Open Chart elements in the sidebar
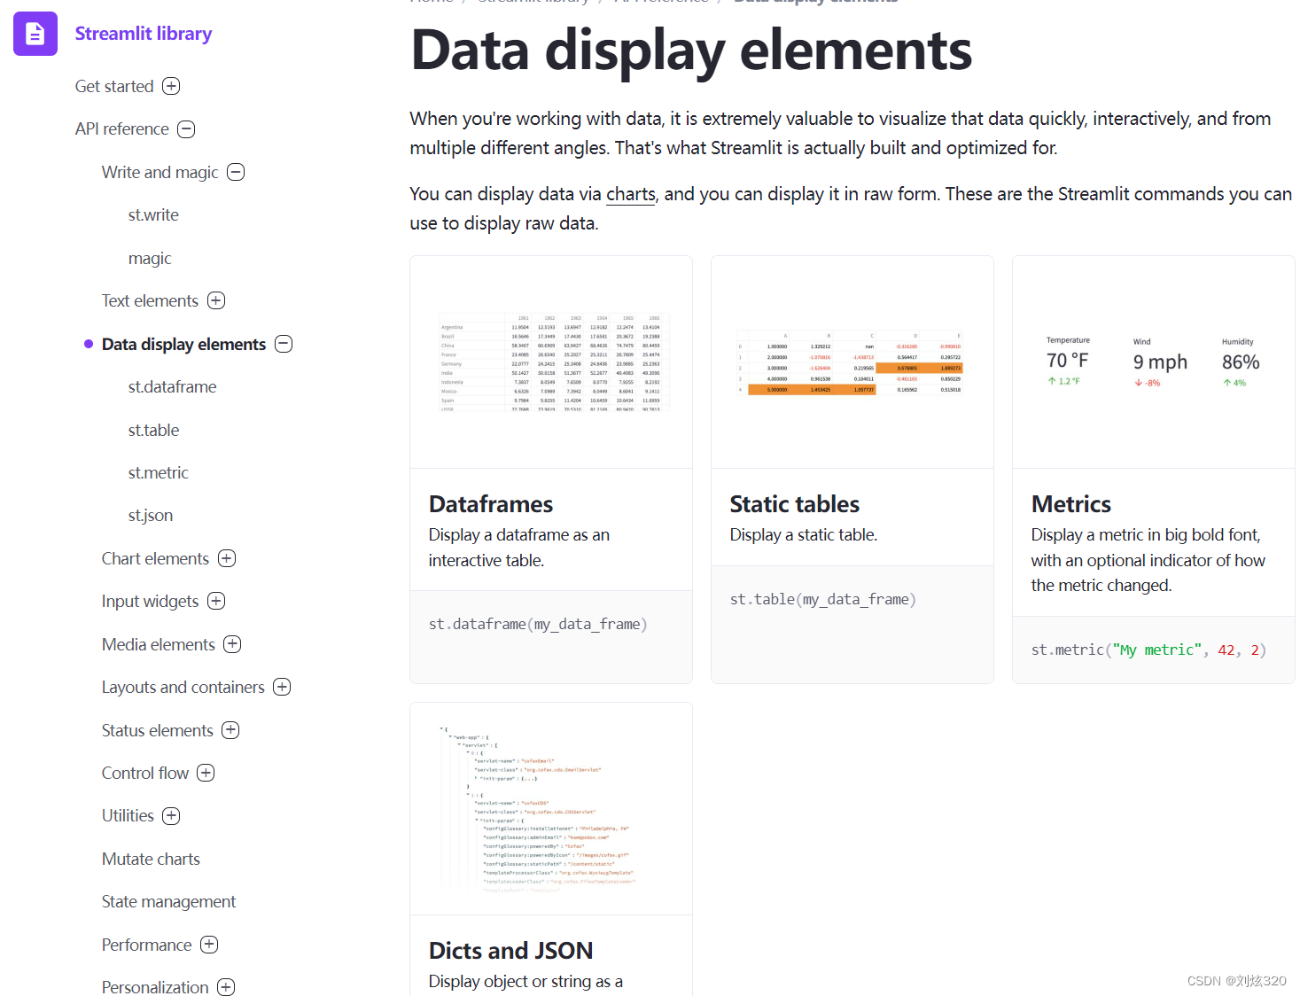This screenshot has height=996, width=1300. [155, 558]
